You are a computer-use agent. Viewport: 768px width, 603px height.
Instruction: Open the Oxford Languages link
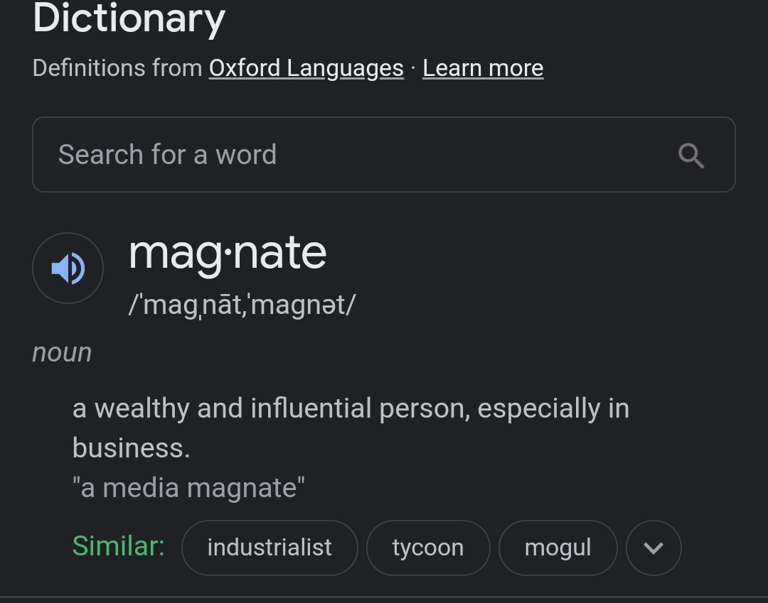(x=306, y=68)
